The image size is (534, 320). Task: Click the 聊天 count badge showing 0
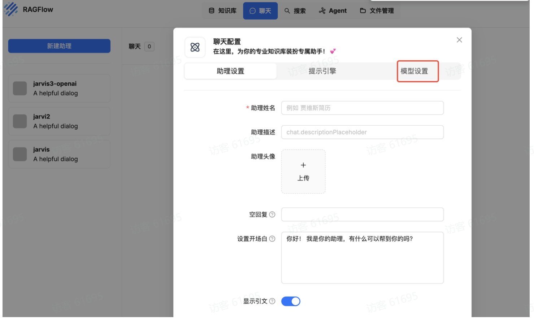point(149,46)
